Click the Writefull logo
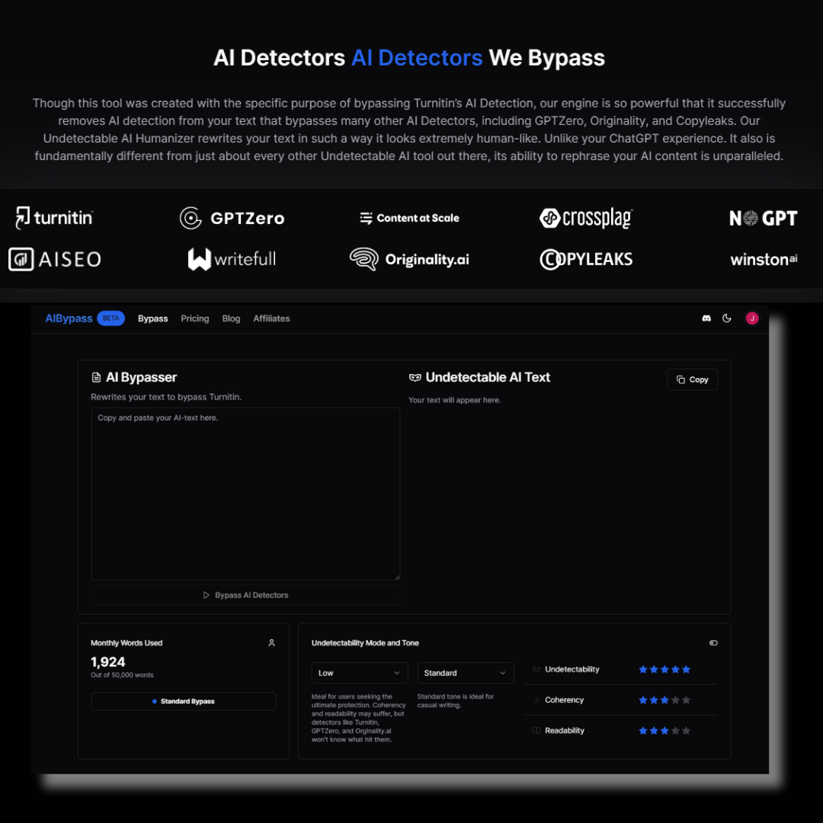This screenshot has width=823, height=823. coord(232,259)
